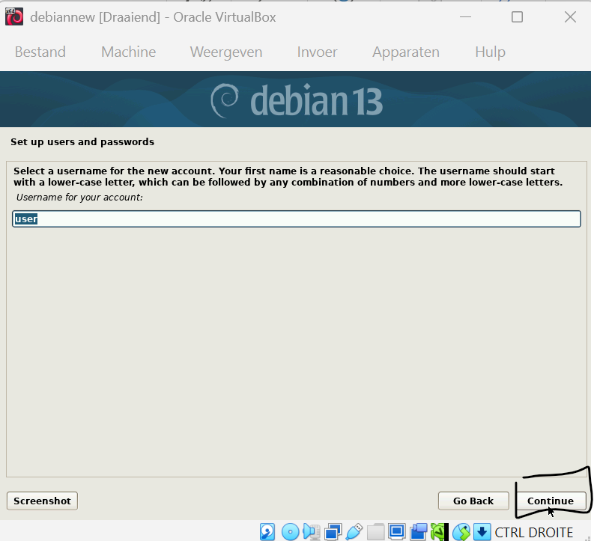Open the Hulp menu
The height and width of the screenshot is (541, 594).
490,52
